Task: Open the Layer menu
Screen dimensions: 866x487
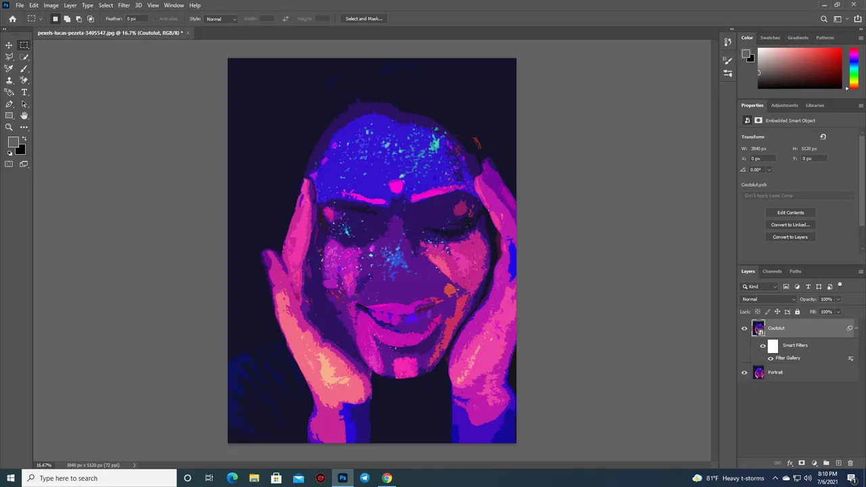Action: tap(70, 5)
